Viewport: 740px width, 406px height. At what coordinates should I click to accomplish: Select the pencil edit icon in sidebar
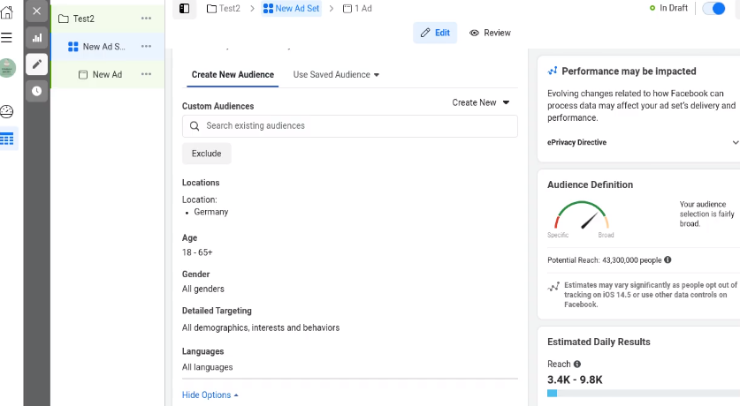pos(36,64)
